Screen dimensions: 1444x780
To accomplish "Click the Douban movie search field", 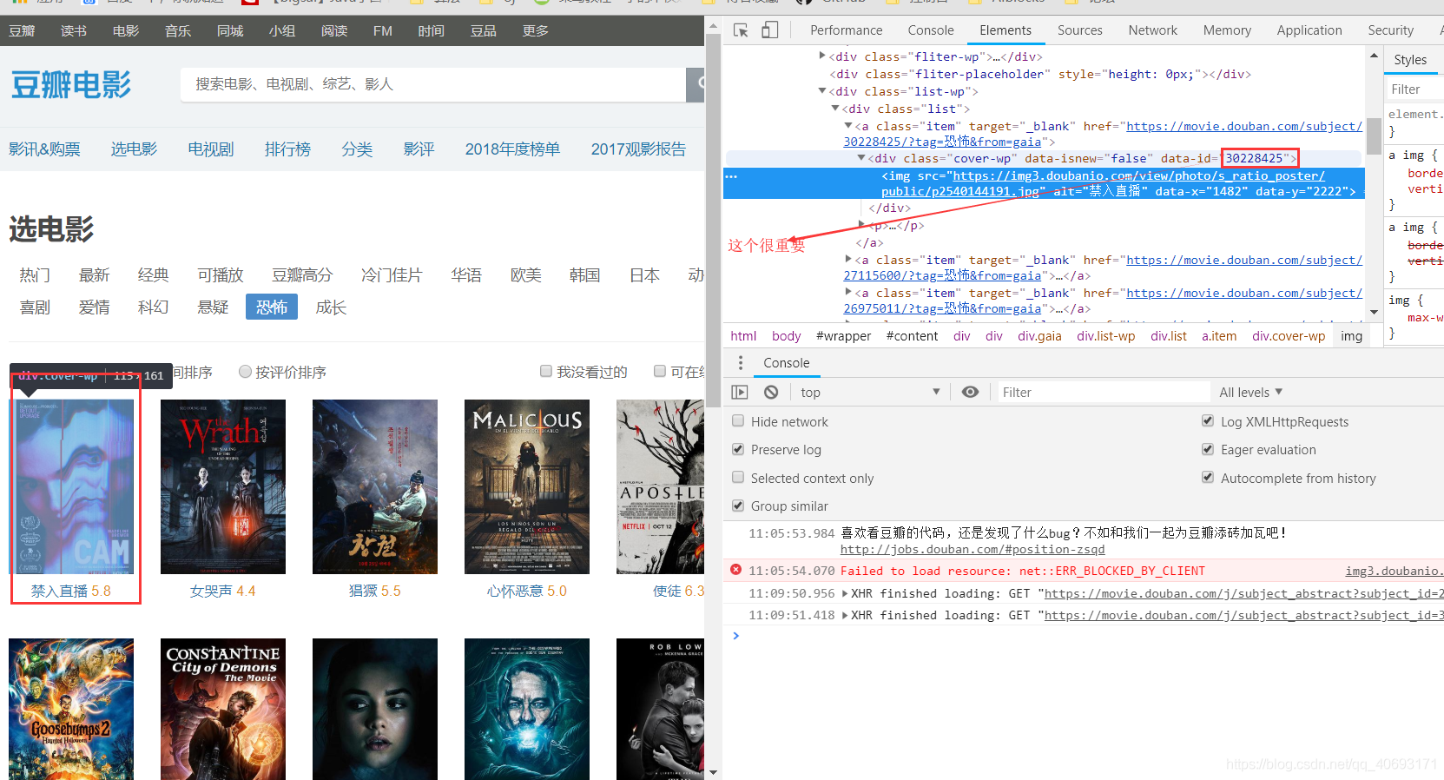I will click(x=432, y=84).
